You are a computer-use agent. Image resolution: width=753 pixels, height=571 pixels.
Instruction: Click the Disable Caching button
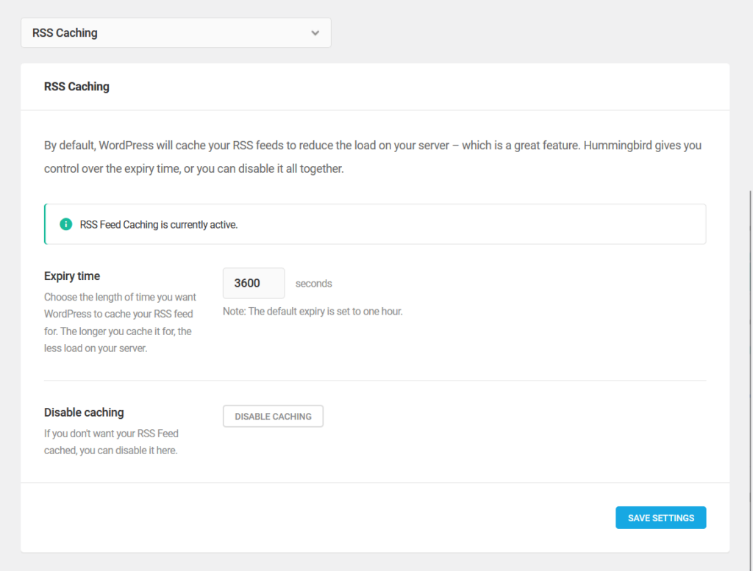pyautogui.click(x=273, y=416)
